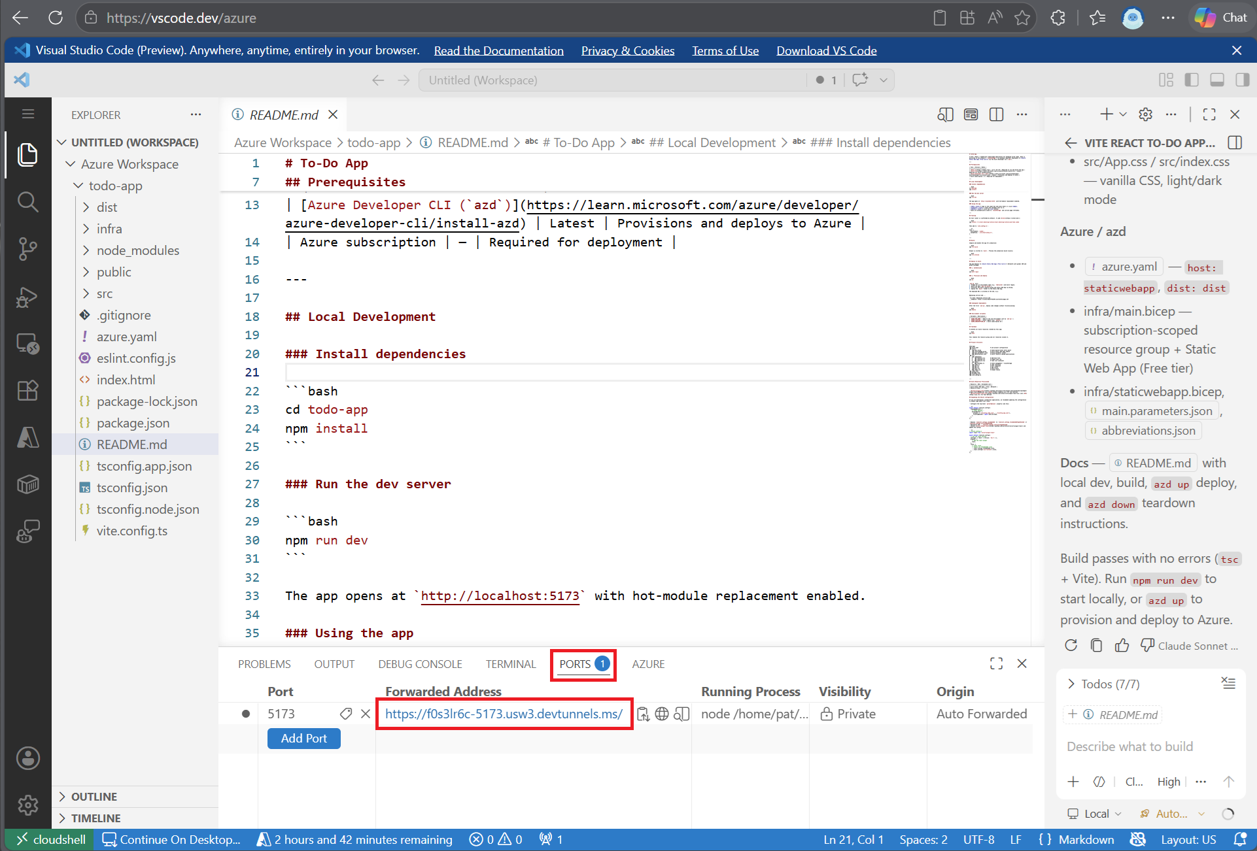1257x851 pixels.
Task: Start a new chat with plus icon
Action: (x=1107, y=114)
